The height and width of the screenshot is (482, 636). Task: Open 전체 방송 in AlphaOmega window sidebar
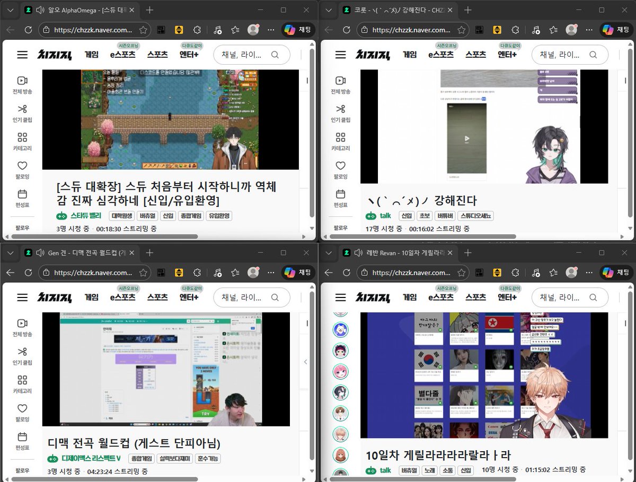click(22, 85)
